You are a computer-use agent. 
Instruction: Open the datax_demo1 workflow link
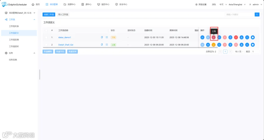pyautogui.click(x=65, y=37)
